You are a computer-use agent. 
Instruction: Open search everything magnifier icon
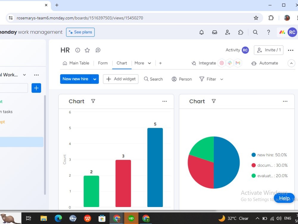coord(255,32)
